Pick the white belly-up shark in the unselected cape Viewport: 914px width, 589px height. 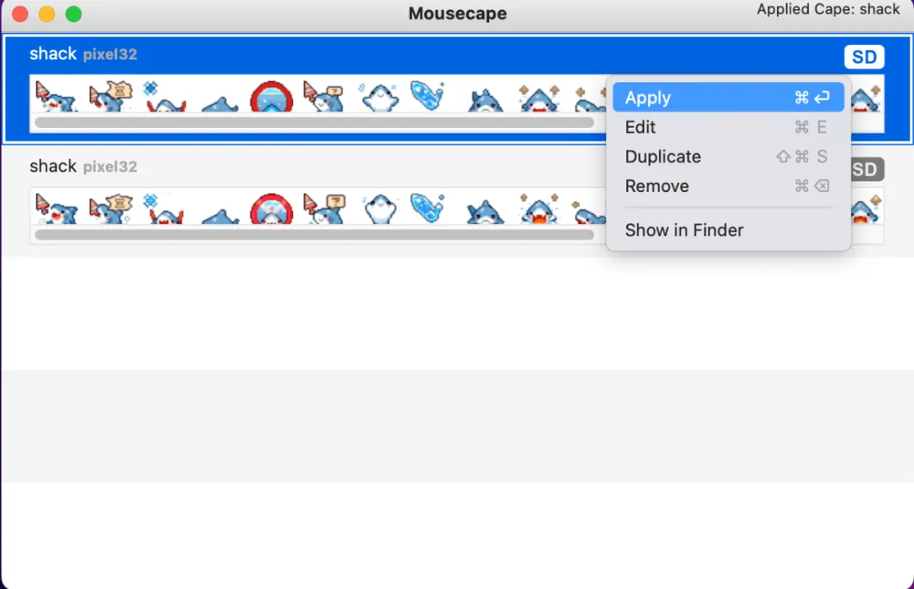point(379,209)
